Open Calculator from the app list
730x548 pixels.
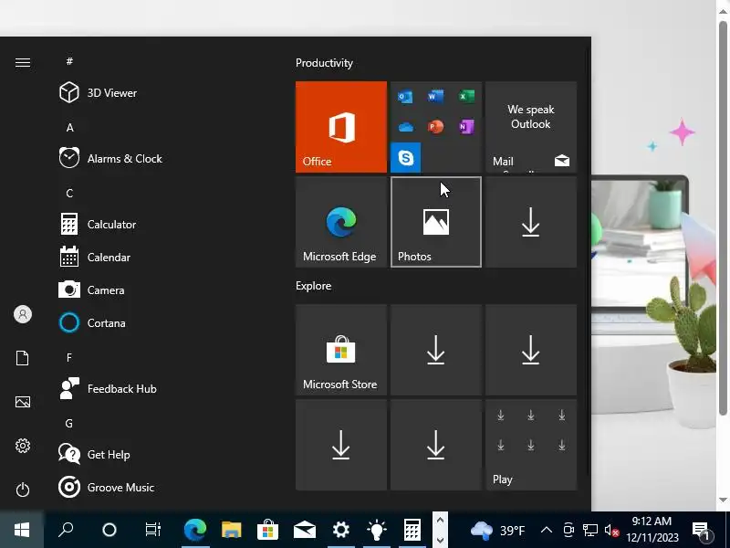[98, 224]
